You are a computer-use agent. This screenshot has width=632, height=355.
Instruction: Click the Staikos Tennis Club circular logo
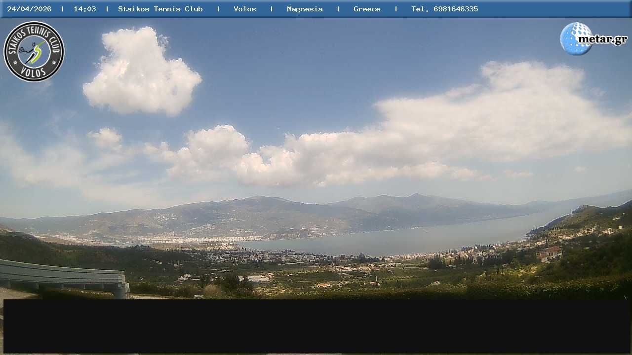pyautogui.click(x=34, y=51)
